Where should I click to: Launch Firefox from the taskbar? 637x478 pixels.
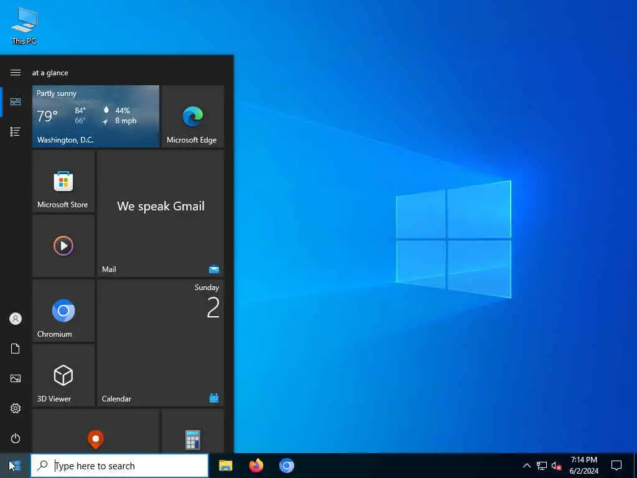[256, 466]
